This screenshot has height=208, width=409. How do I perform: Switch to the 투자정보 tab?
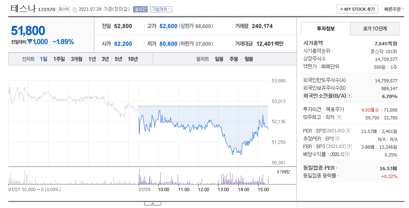pos(326,29)
